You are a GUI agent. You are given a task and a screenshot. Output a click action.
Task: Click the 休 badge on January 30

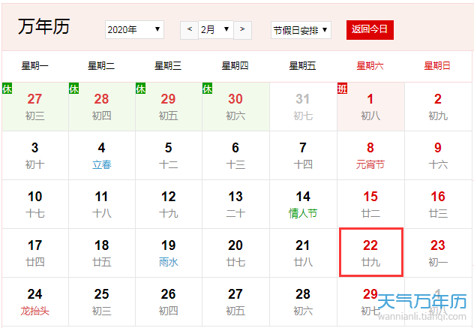(x=207, y=89)
